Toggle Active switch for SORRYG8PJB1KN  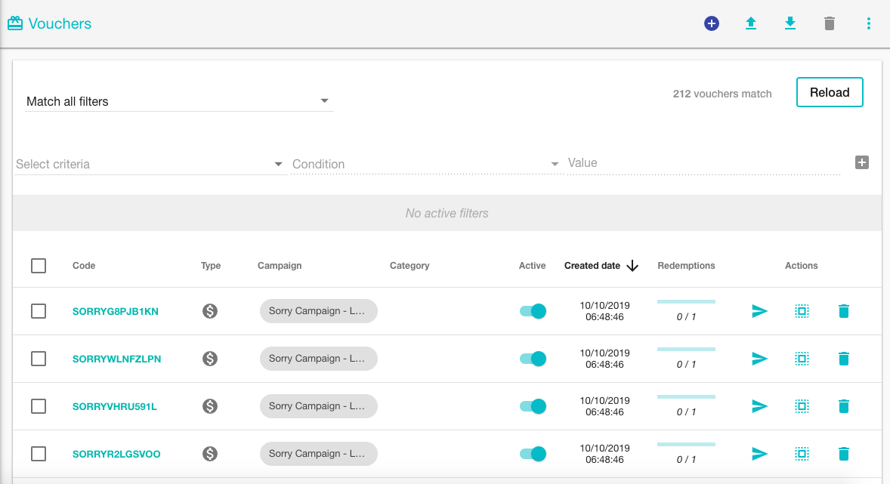[x=533, y=311]
